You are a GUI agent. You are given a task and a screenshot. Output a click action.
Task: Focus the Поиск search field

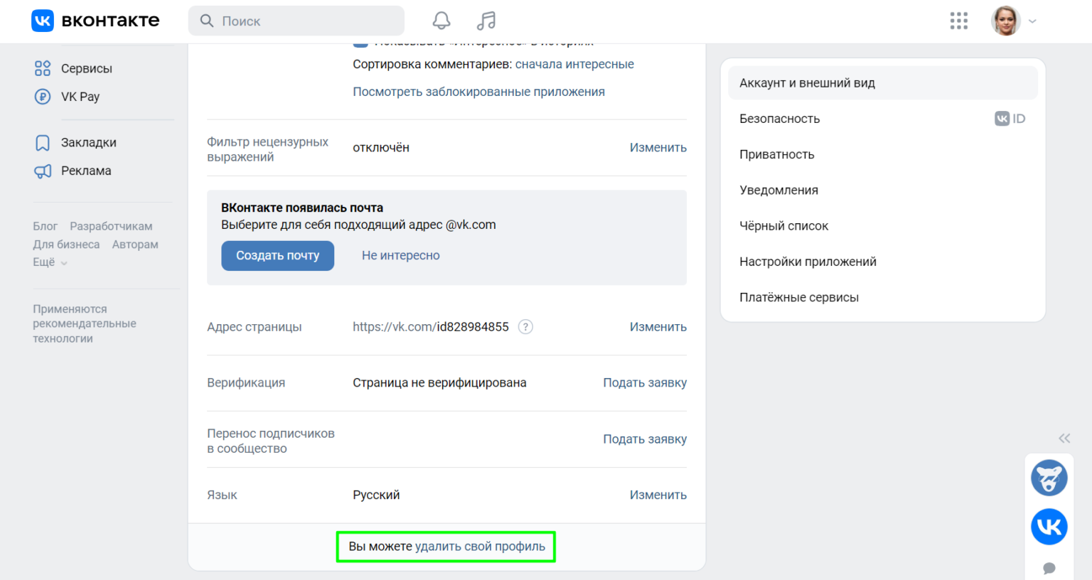pyautogui.click(x=296, y=21)
